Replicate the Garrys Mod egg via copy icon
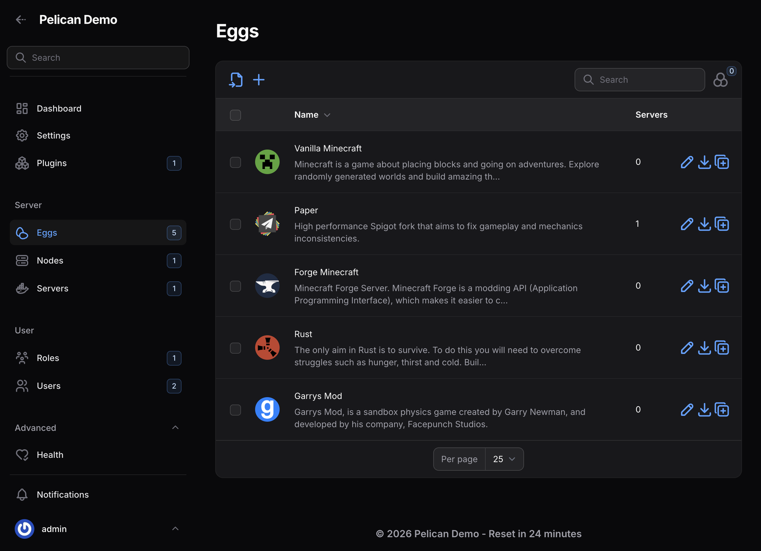The width and height of the screenshot is (761, 551). coord(722,409)
